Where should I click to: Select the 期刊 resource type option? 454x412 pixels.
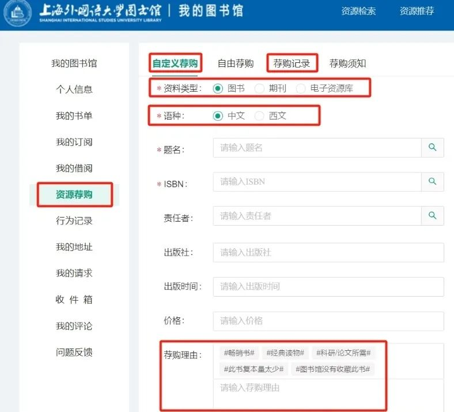pos(259,88)
